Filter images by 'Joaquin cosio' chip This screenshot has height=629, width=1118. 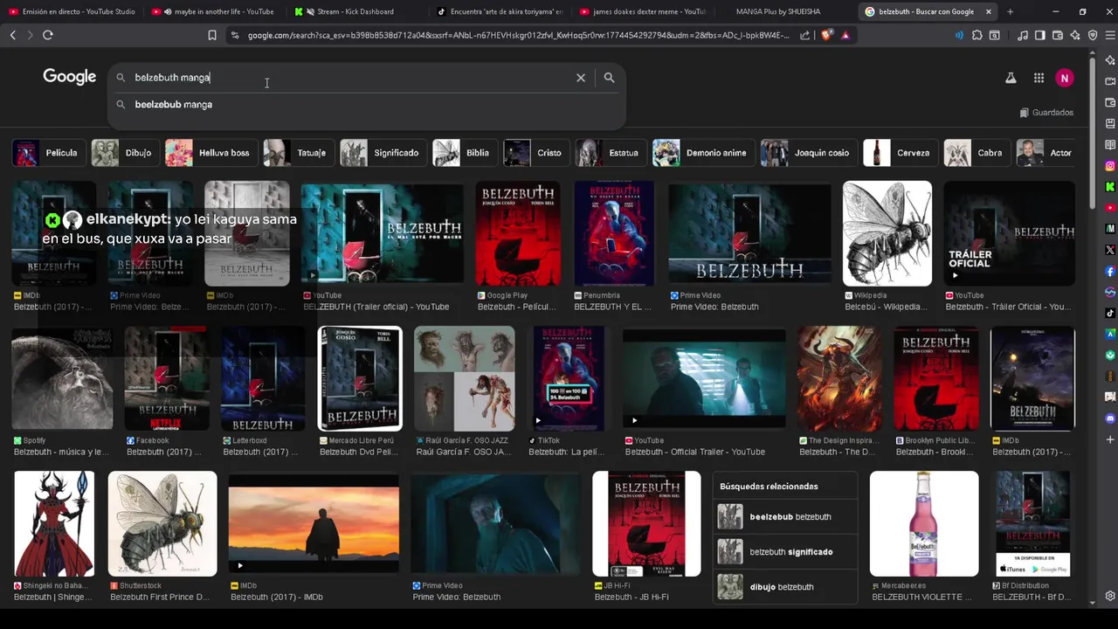click(x=809, y=153)
